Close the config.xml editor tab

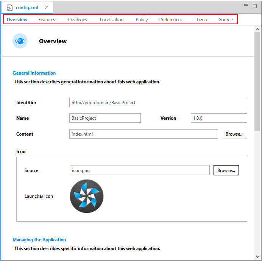pyautogui.click(x=47, y=7)
